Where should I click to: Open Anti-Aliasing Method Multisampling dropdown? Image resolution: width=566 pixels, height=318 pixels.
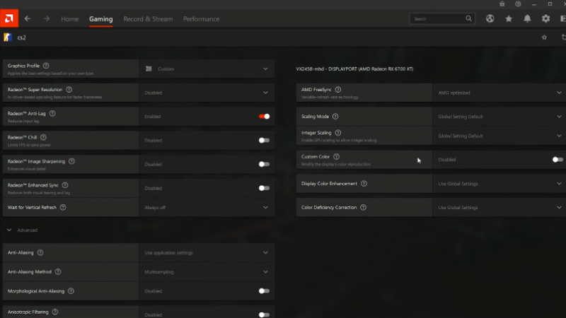pyautogui.click(x=207, y=272)
